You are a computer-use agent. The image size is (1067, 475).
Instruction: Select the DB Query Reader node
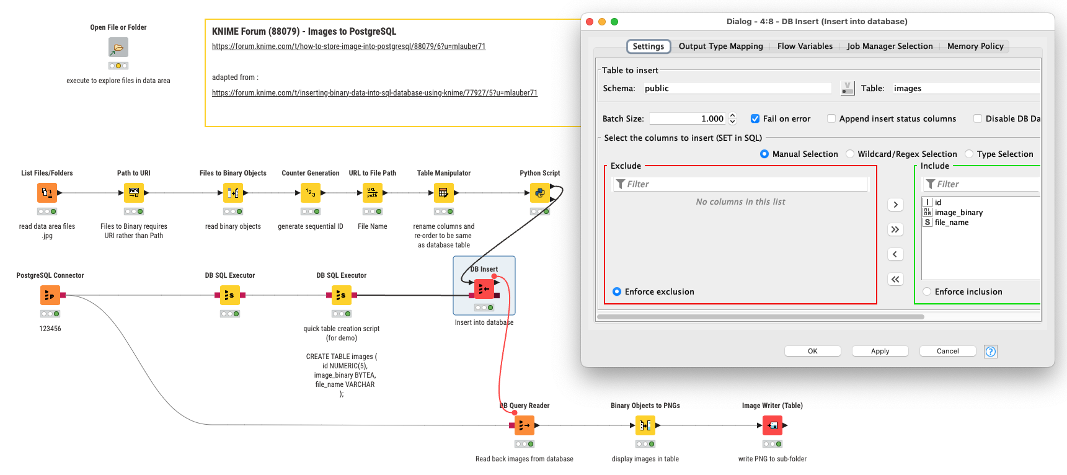click(x=525, y=425)
